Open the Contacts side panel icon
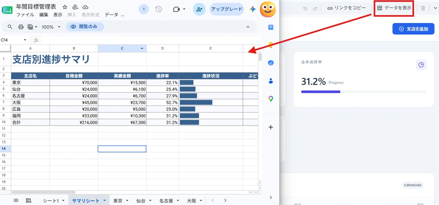Image resolution: width=439 pixels, height=205 pixels. click(271, 81)
